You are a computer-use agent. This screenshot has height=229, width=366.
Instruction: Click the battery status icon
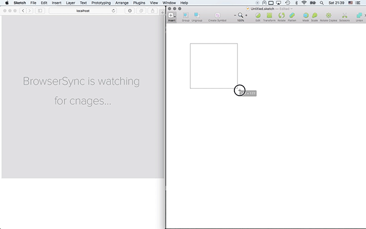(313, 3)
